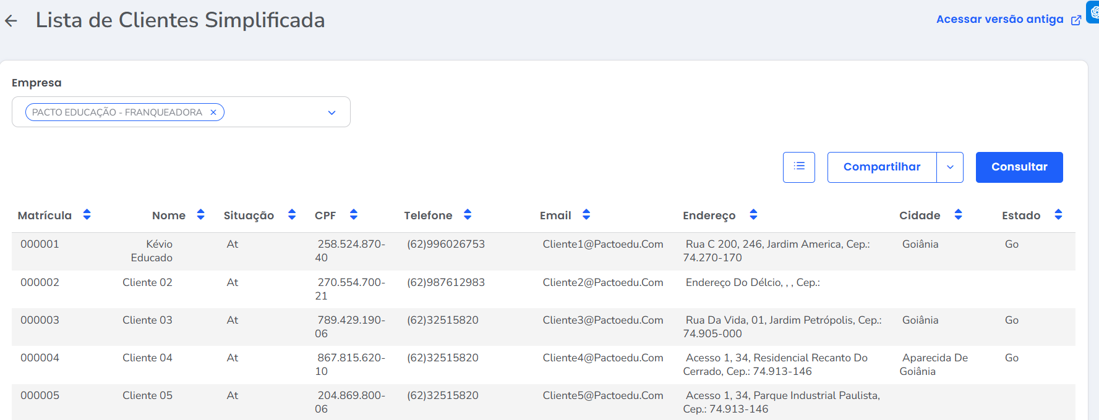Click the chat assistant icon in corner
Viewport: 1099px width, 420px height.
[1093, 11]
